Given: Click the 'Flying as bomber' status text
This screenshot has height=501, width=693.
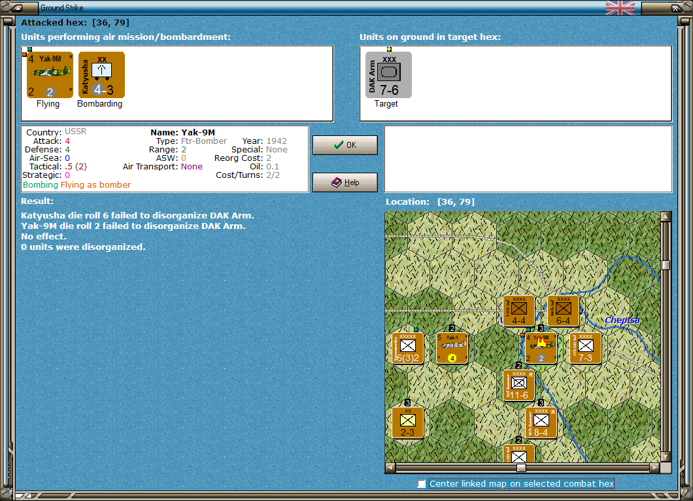Looking at the screenshot, I should (x=95, y=185).
